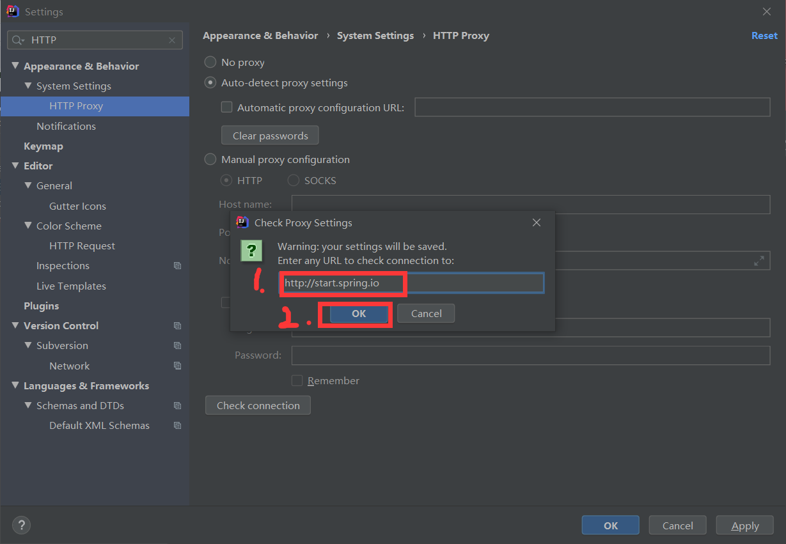Click the settings search field
Screen dimensions: 786x544
(x=95, y=40)
